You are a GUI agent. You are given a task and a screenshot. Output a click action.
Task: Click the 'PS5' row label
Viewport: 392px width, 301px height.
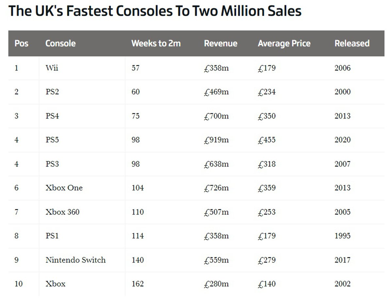[x=52, y=140]
